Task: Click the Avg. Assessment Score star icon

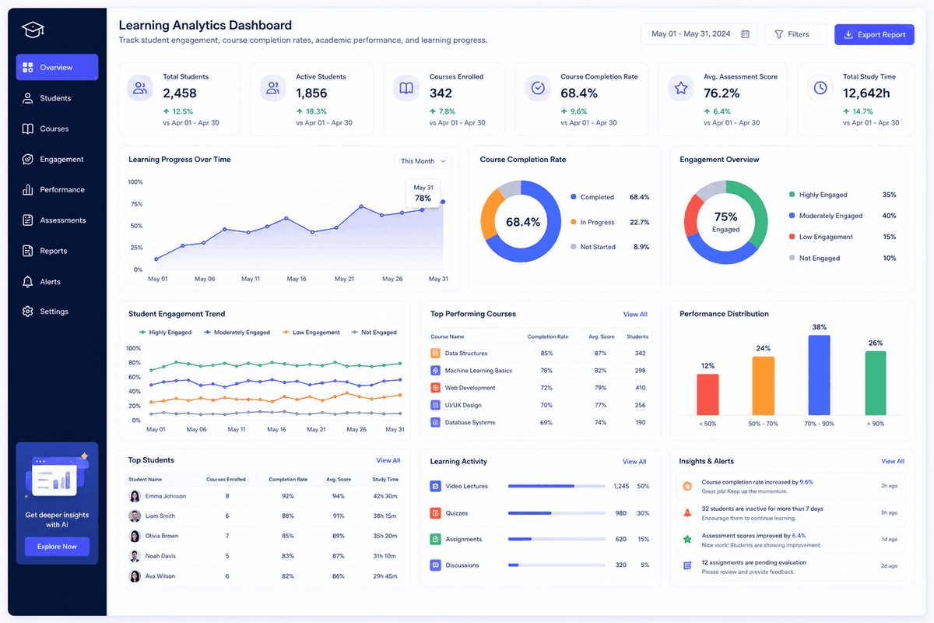Action: pos(681,88)
